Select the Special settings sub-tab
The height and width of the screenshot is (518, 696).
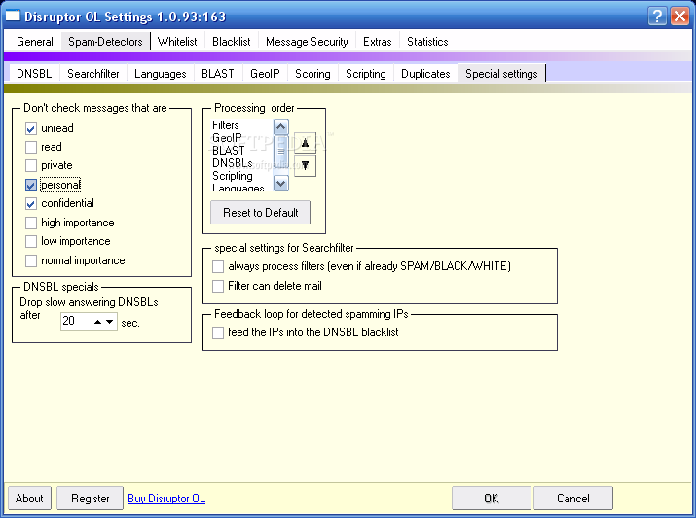501,74
